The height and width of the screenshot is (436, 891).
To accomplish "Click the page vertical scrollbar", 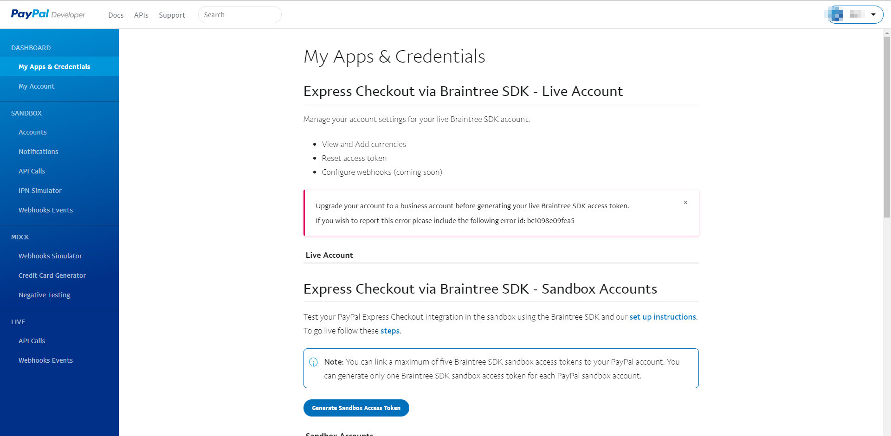I will tap(887, 125).
